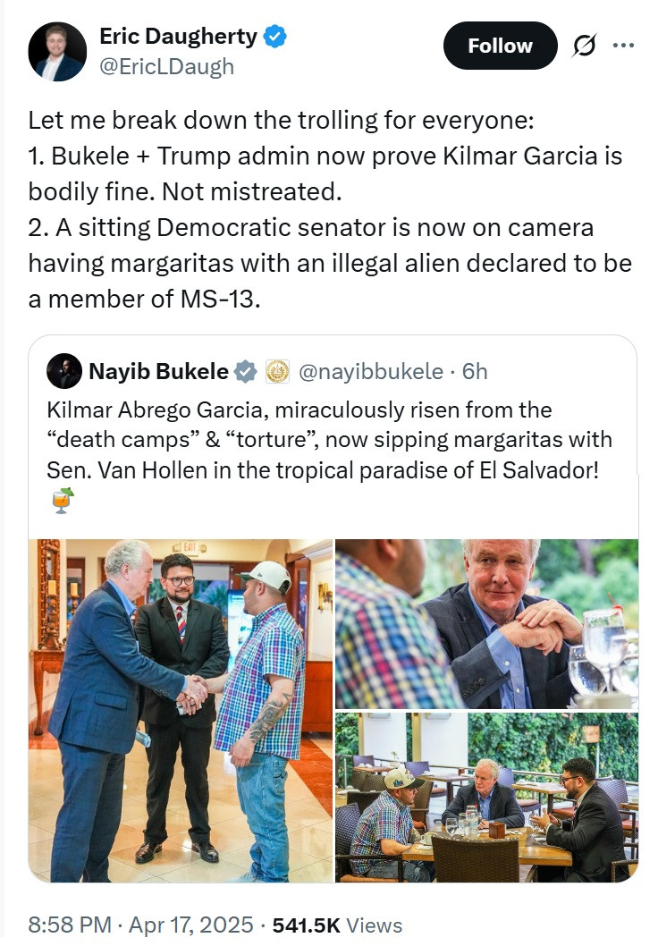Image resolution: width=658 pixels, height=946 pixels.
Task: Click the government seal affiliation badge
Action: coord(277,371)
